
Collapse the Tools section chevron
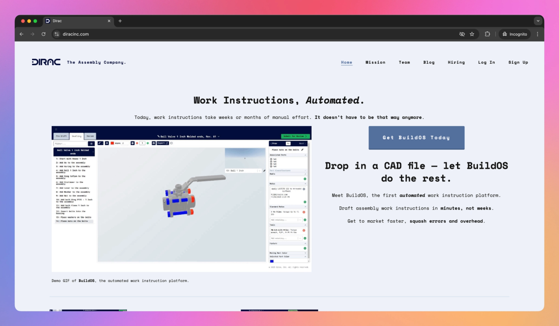click(305, 224)
